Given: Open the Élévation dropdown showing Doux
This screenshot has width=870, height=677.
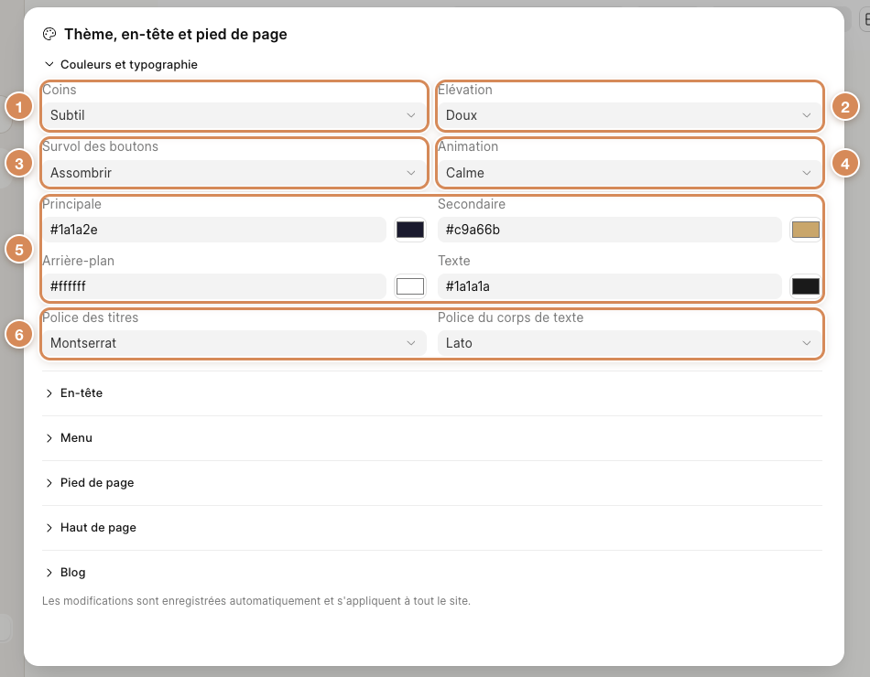Looking at the screenshot, I should click(630, 115).
